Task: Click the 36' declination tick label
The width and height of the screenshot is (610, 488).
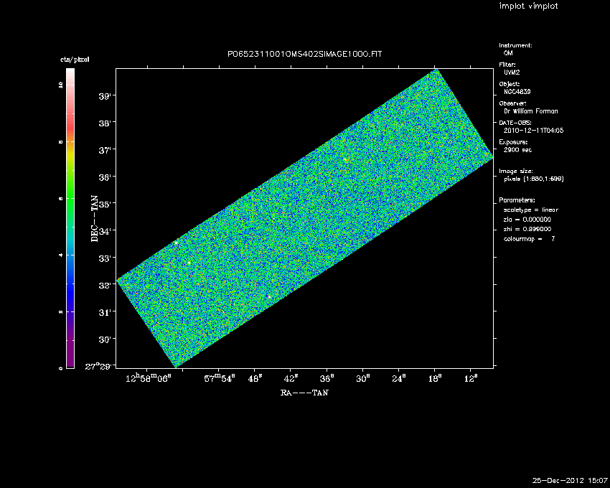Action: (x=105, y=177)
